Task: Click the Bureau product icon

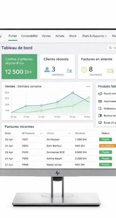Action: click(x=100, y=115)
